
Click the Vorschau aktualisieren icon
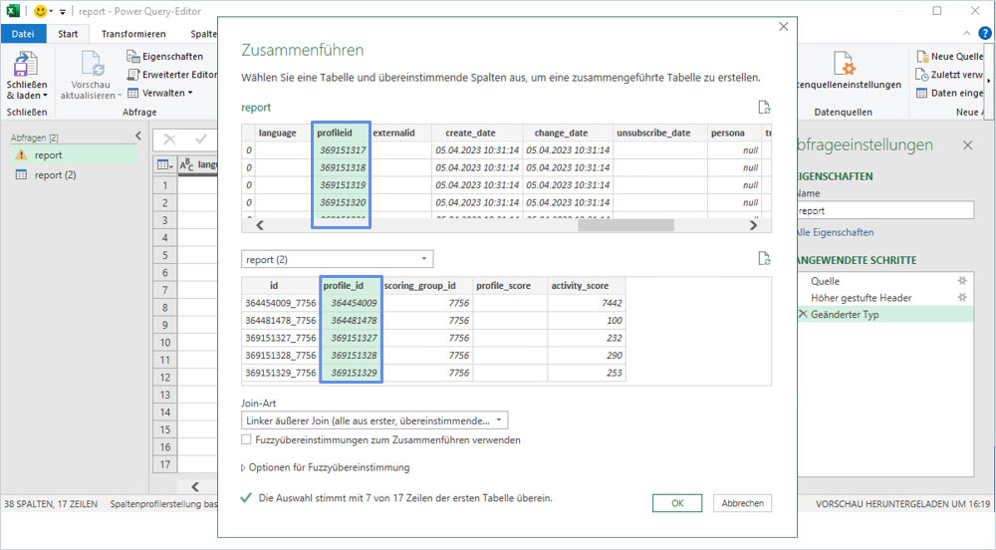click(91, 64)
